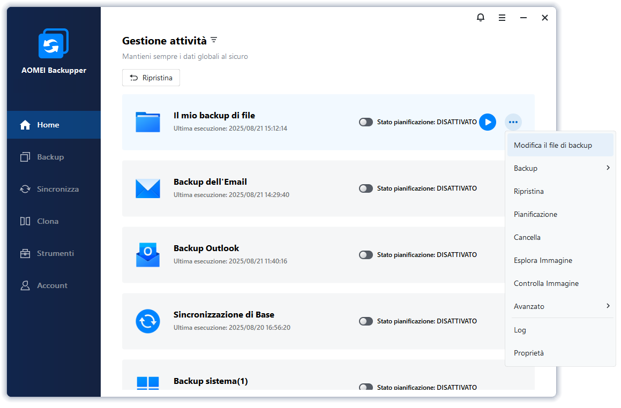The height and width of the screenshot is (408, 621).
Task: Toggle schedule for Il mio backup di file
Action: click(366, 122)
